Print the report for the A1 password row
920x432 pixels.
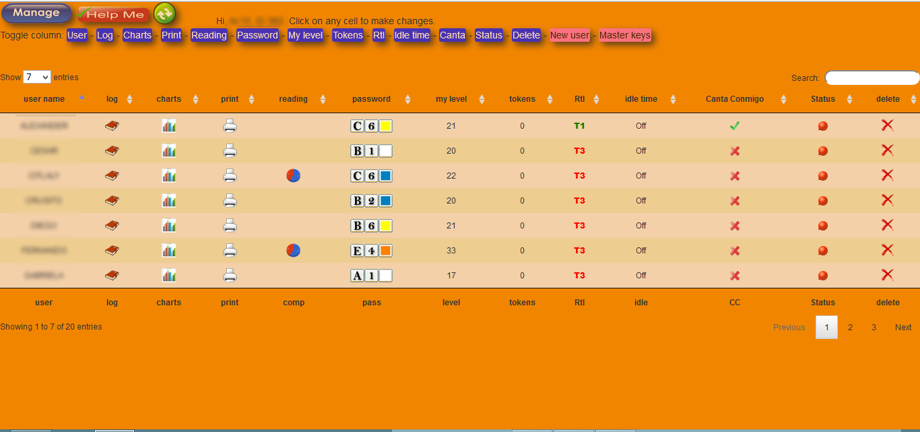click(230, 275)
